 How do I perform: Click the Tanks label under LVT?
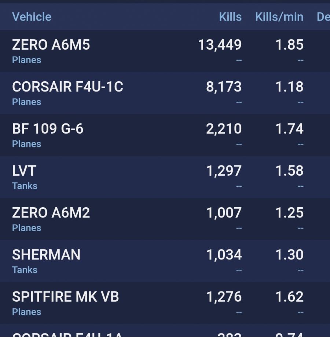point(25,186)
